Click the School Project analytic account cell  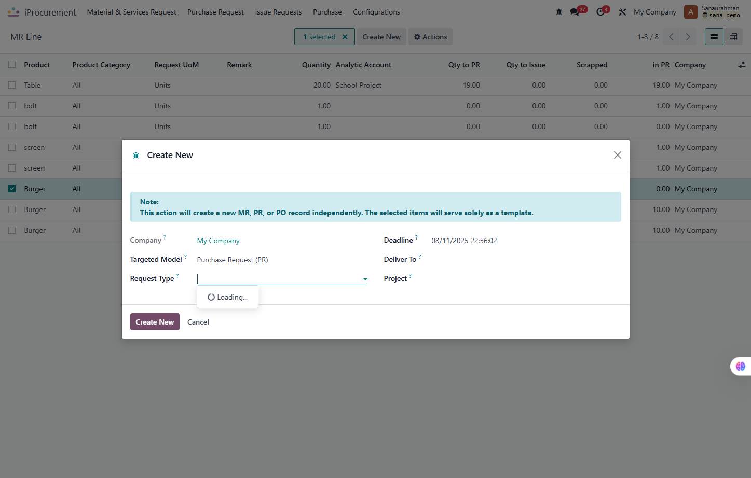click(x=359, y=85)
